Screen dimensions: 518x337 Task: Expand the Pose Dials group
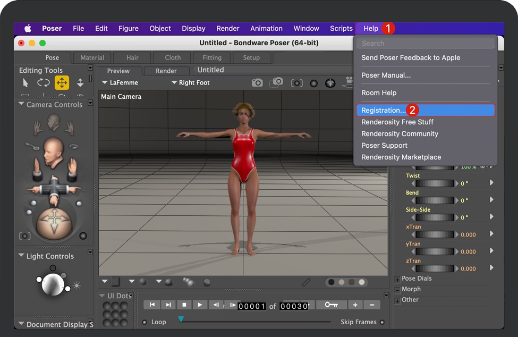[x=397, y=280]
